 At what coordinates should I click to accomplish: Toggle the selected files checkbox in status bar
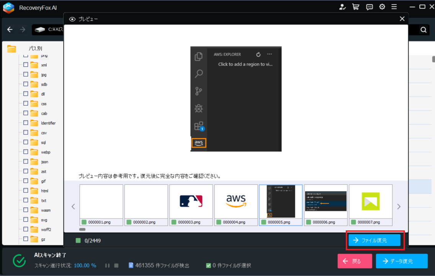(208, 266)
